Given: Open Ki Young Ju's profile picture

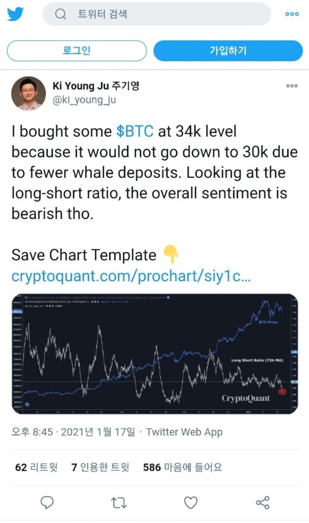Looking at the screenshot, I should 28,93.
